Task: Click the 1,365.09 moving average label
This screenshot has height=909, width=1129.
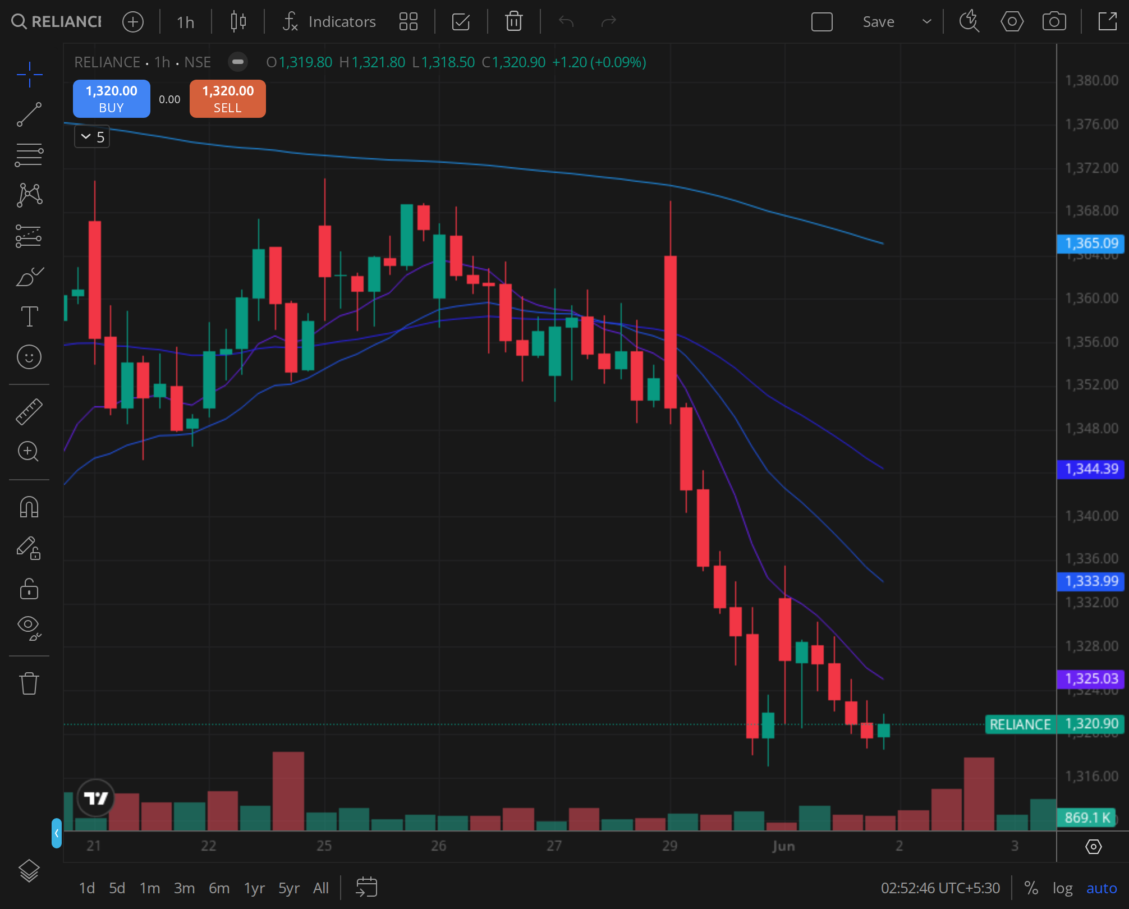Action: tap(1091, 244)
